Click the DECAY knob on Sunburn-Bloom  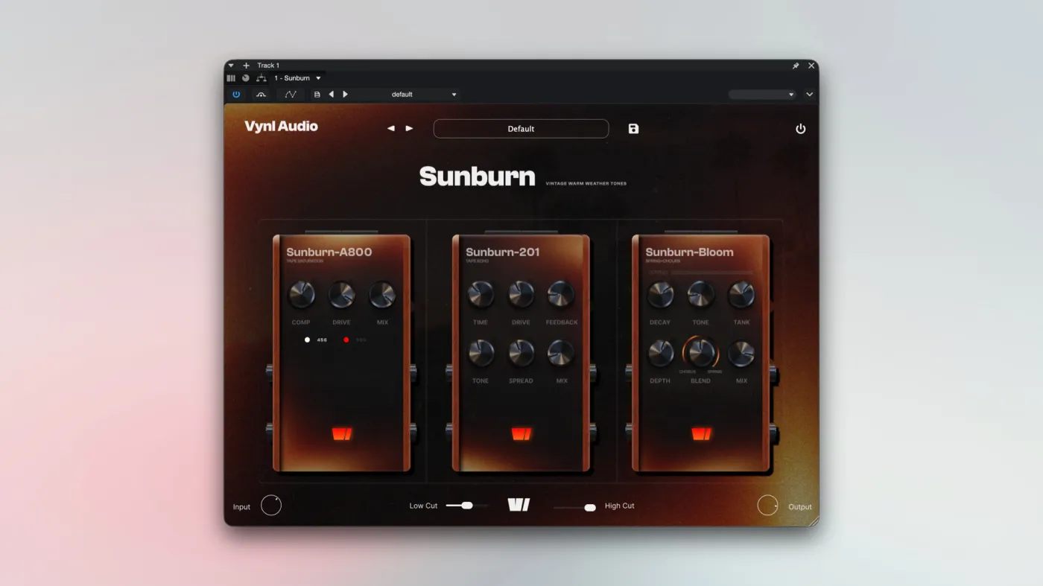pos(660,295)
